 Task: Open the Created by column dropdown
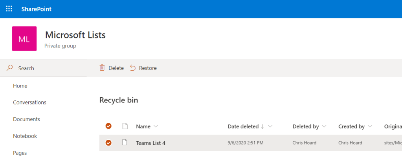point(370,126)
